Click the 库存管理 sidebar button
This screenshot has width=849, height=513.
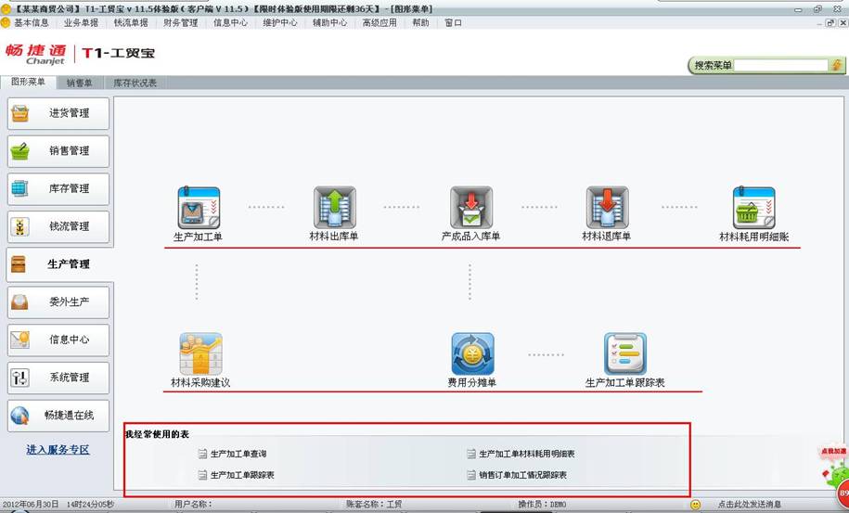(58, 189)
